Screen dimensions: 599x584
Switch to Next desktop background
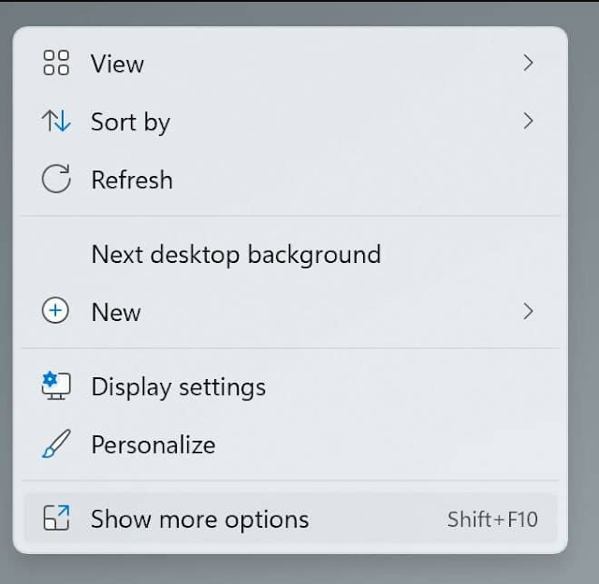pos(236,255)
